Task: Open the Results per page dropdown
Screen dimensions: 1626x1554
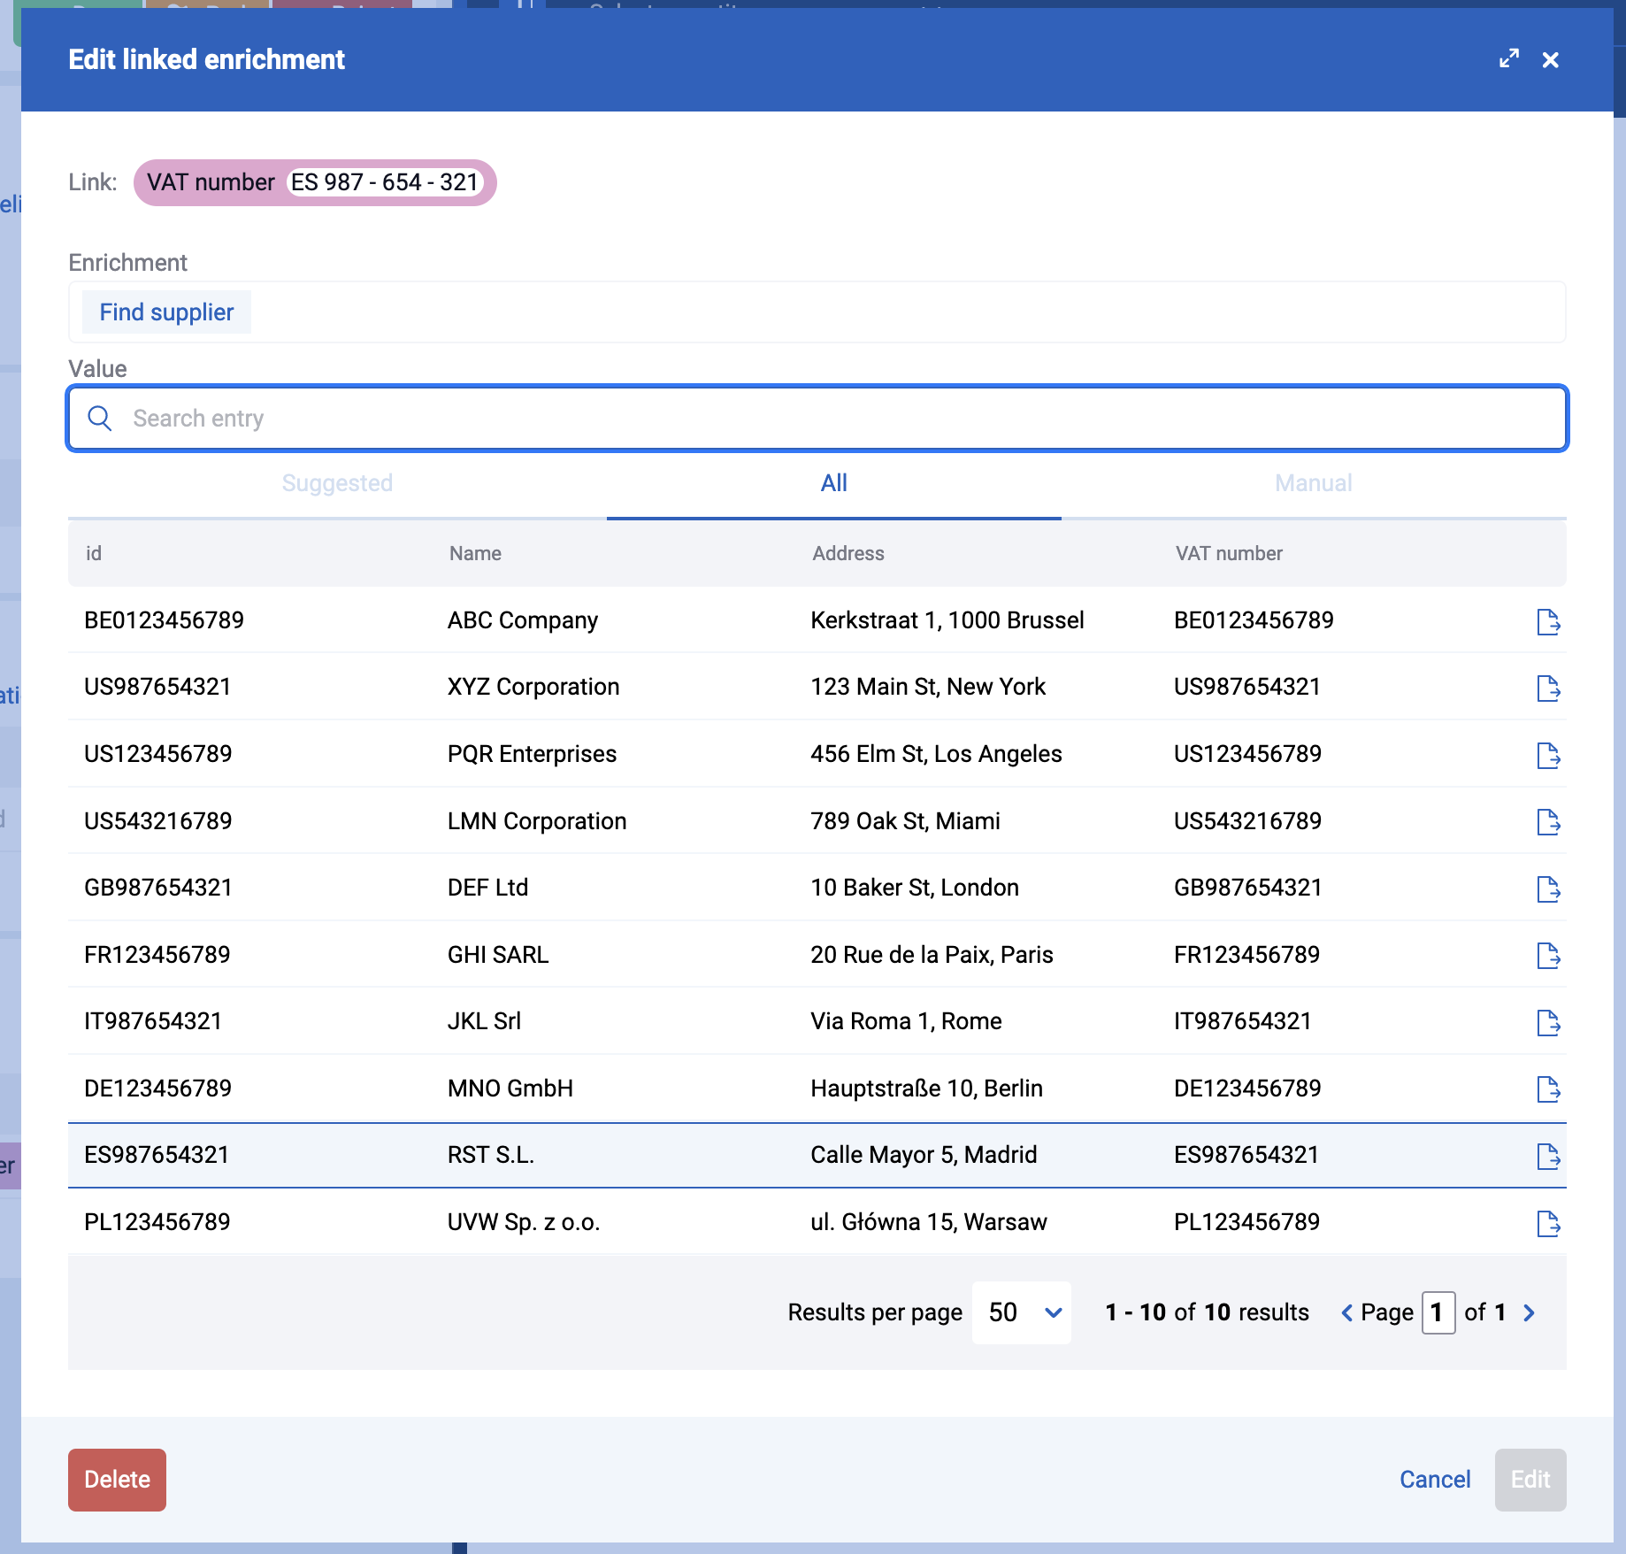Action: point(1022,1312)
